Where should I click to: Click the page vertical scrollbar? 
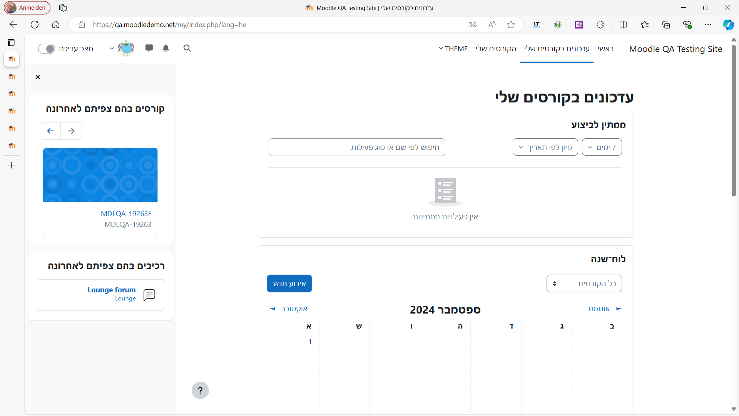pos(734,121)
